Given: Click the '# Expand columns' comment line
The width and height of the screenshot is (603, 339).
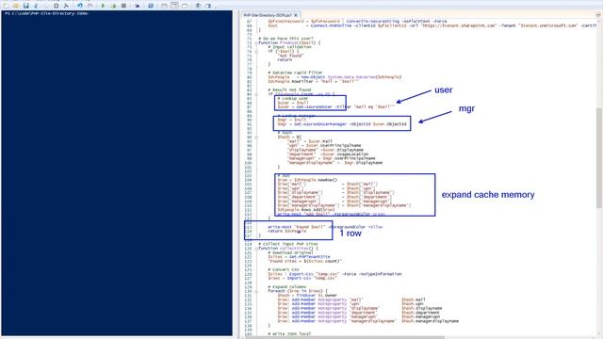Looking at the screenshot, I should (286, 286).
